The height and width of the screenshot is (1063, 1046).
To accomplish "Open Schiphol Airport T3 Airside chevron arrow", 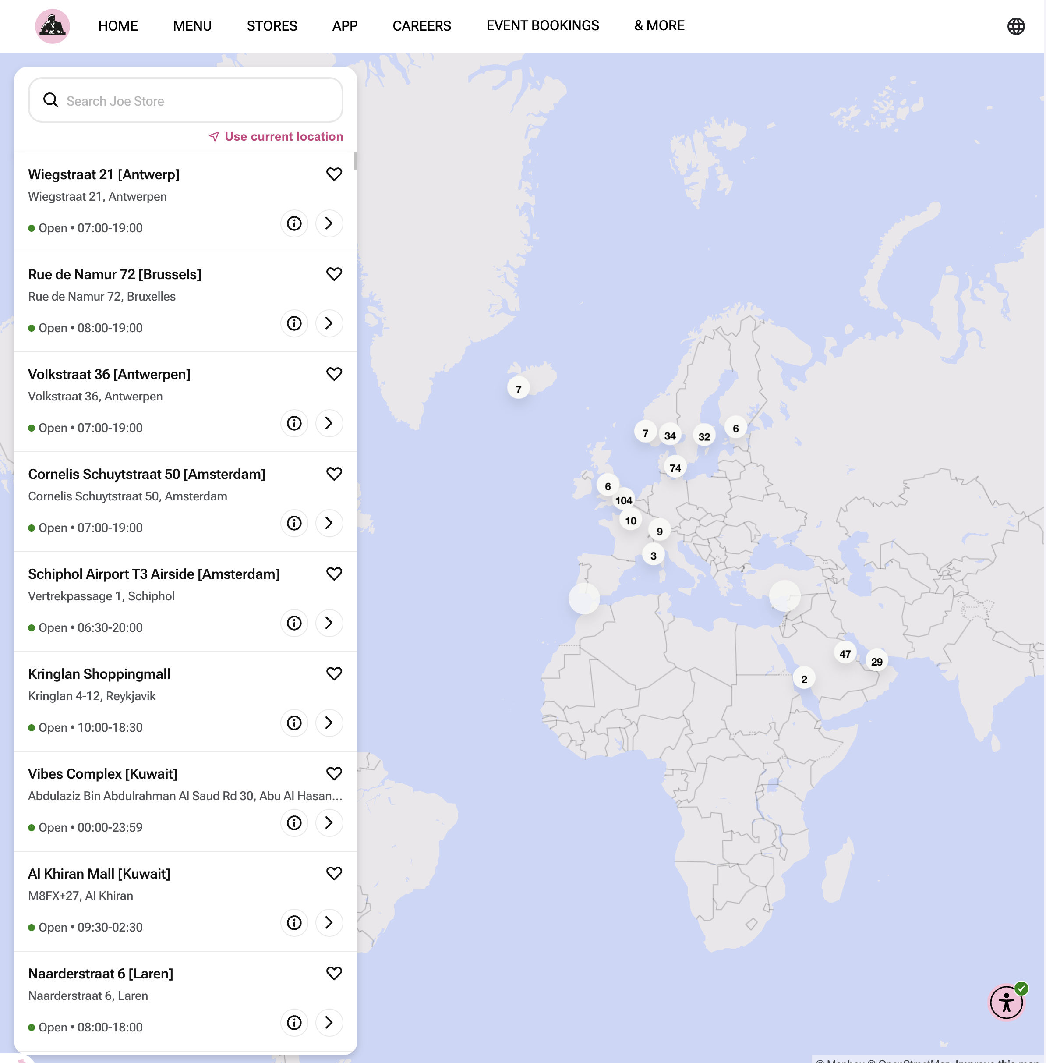I will tap(329, 623).
